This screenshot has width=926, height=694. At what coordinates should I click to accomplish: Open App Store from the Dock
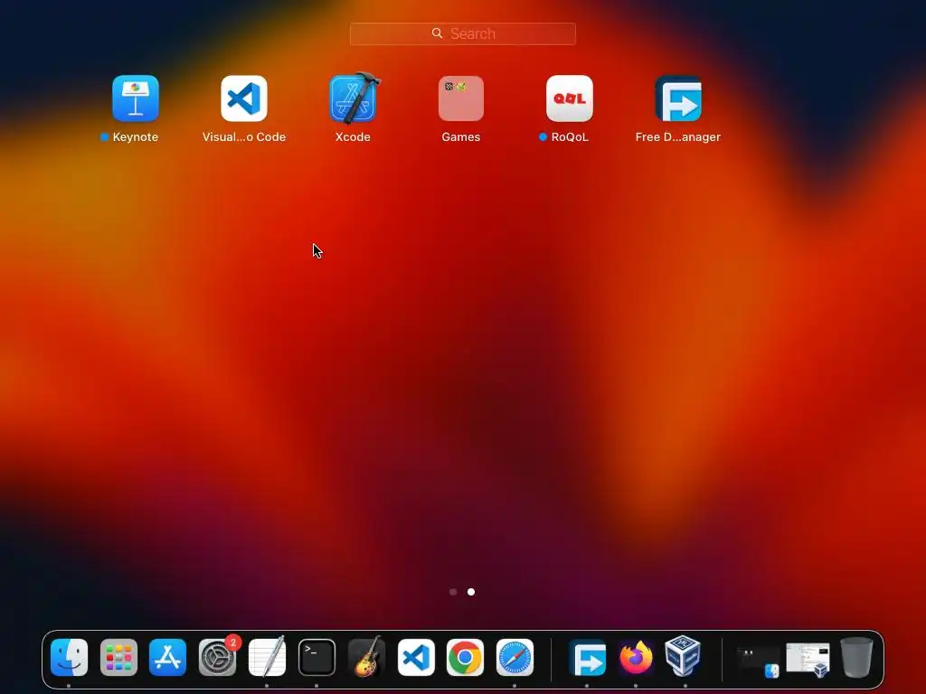[167, 657]
